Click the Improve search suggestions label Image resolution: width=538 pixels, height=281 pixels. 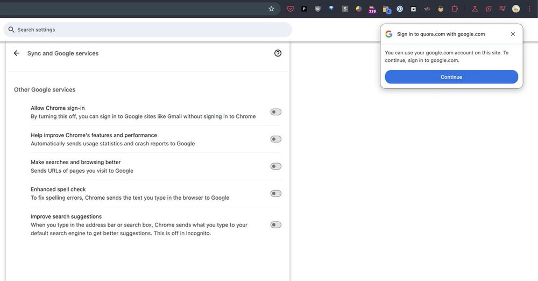(66, 216)
